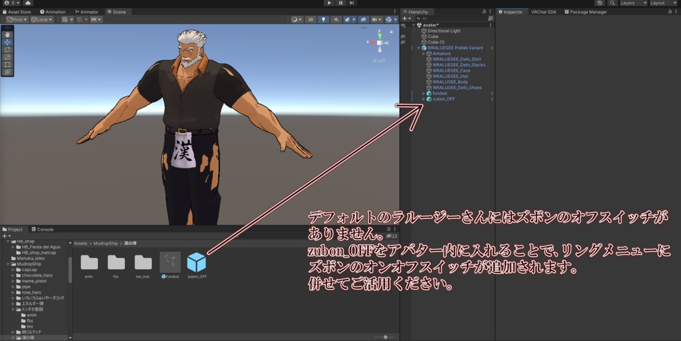
Task: Switch to the Asset Store tab
Action: tap(17, 12)
